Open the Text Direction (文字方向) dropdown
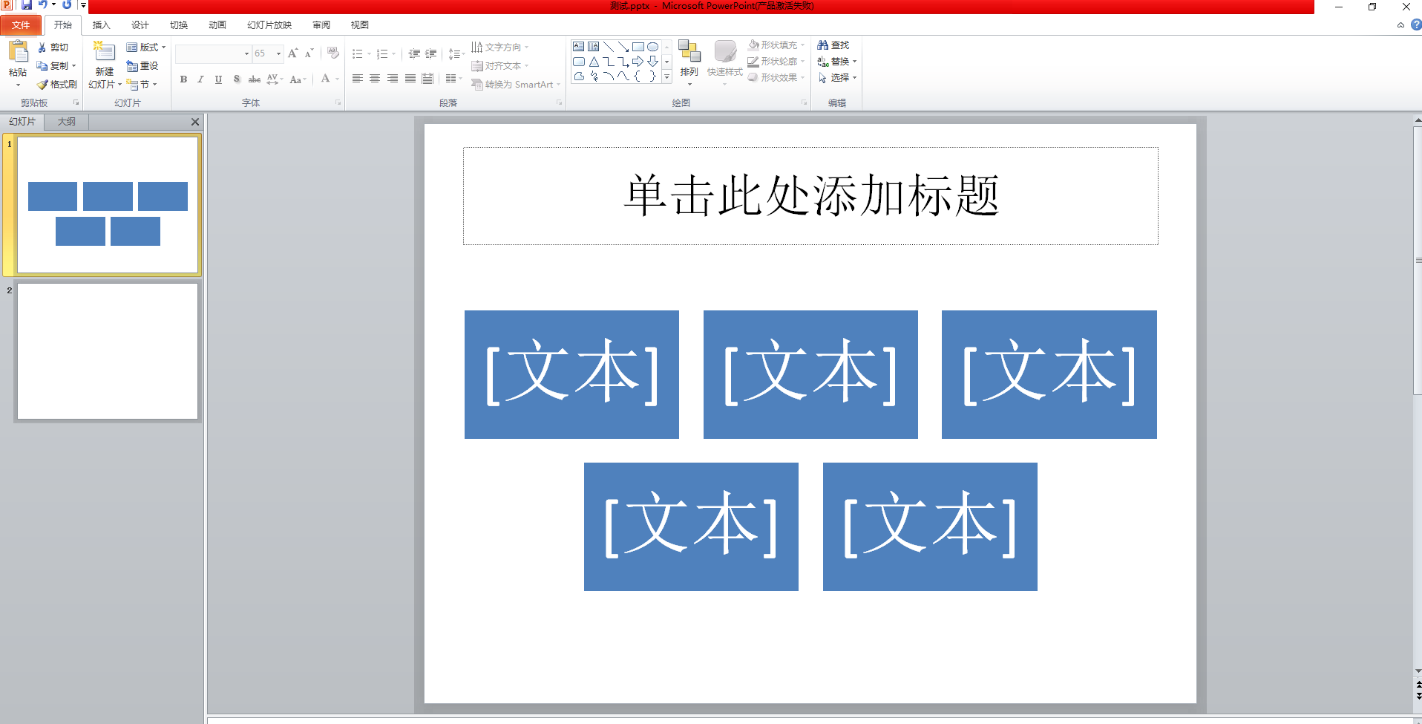This screenshot has width=1422, height=724. tap(500, 47)
